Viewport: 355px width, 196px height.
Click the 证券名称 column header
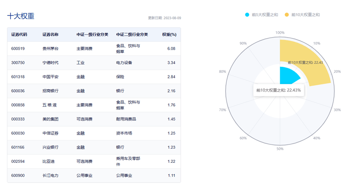tap(50, 35)
